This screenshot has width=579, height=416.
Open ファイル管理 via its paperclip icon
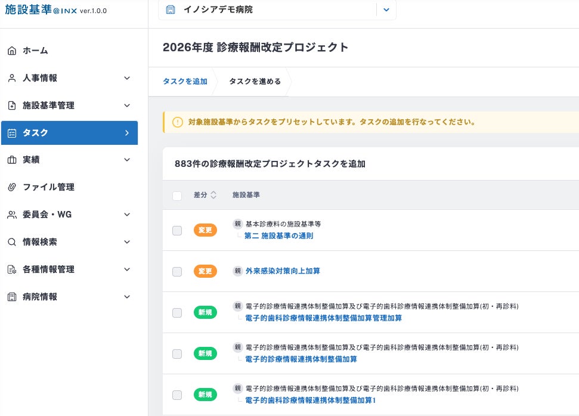[x=12, y=187]
